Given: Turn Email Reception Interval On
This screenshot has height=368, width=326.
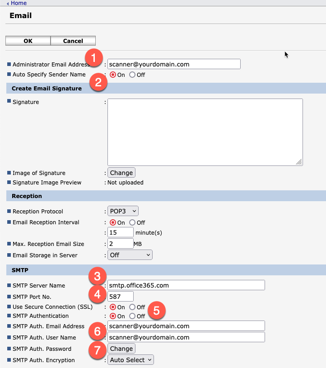Looking at the screenshot, I should 113,222.
